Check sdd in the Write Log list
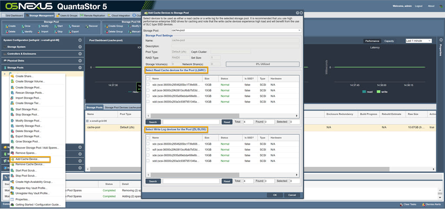The image size is (445, 209). coord(148,161)
